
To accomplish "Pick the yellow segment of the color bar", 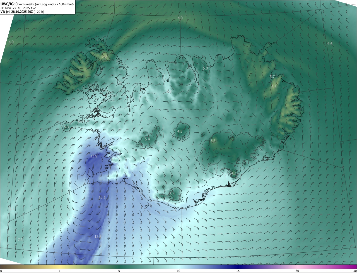I will pos(60,267).
